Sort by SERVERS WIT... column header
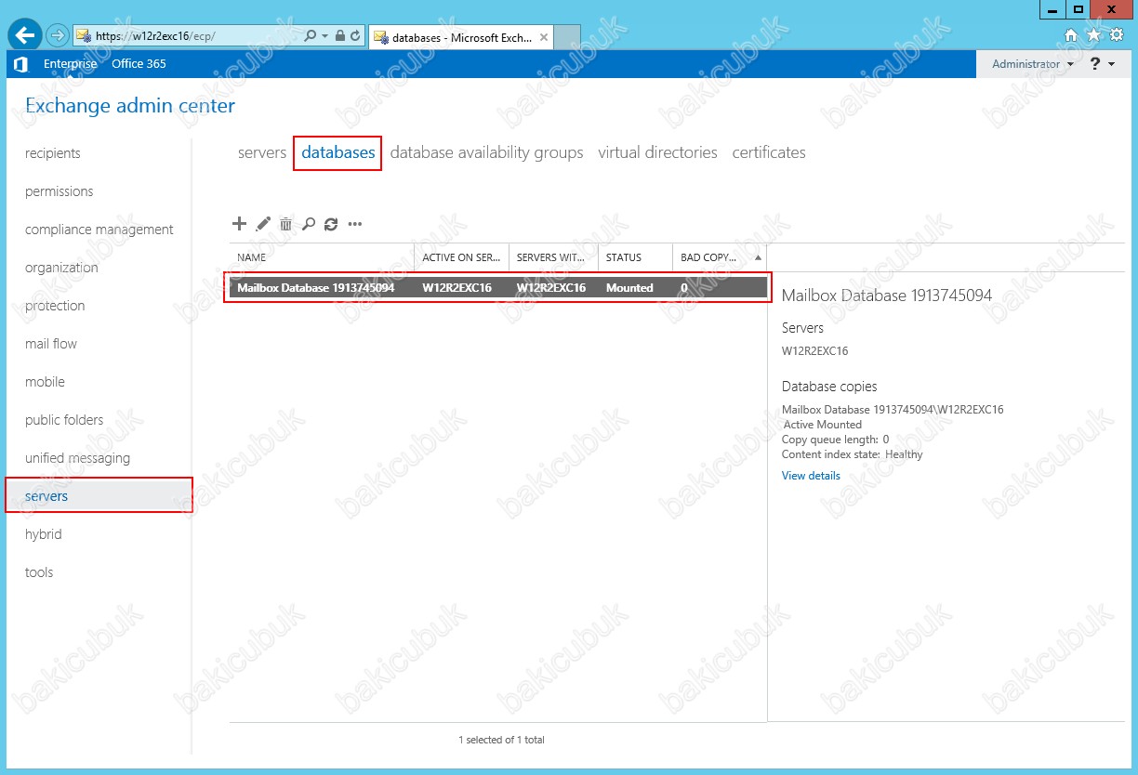 pos(553,257)
